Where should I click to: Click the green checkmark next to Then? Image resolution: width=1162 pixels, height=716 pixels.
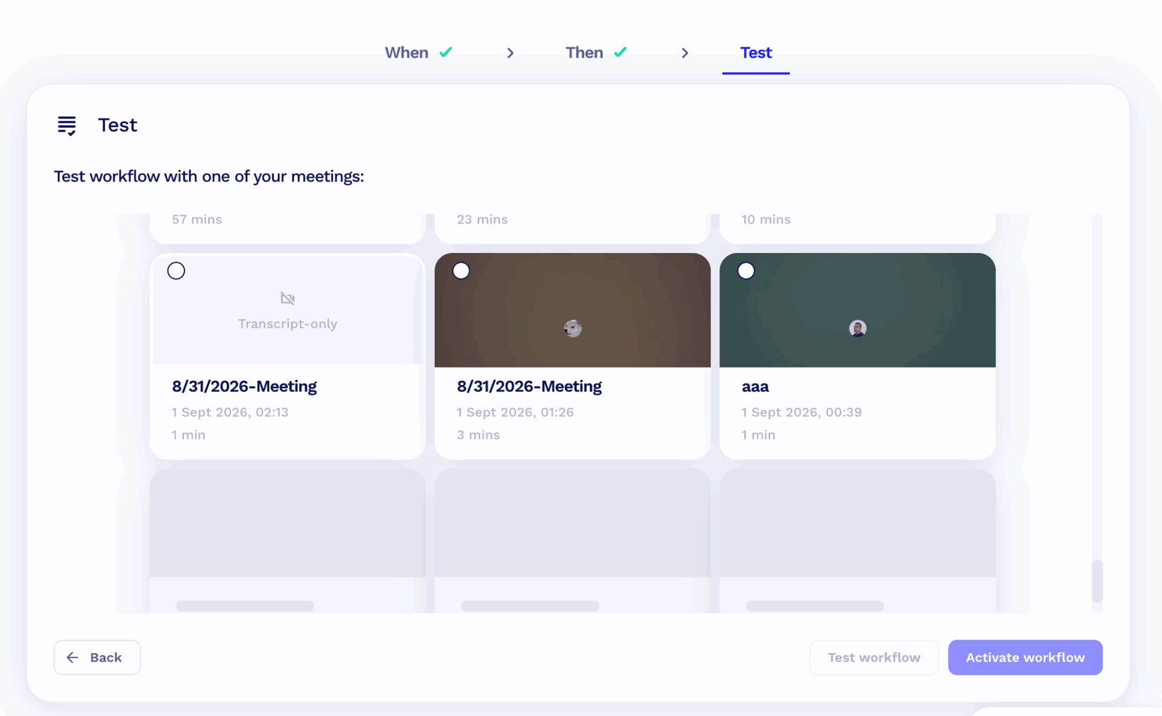(x=620, y=52)
